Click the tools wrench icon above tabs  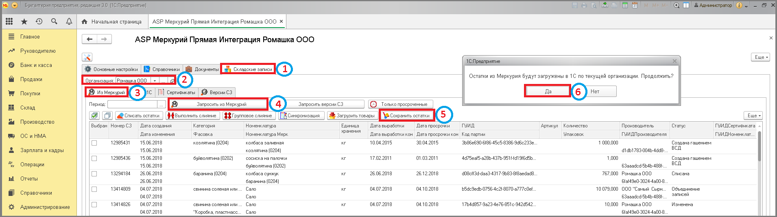tap(87, 57)
